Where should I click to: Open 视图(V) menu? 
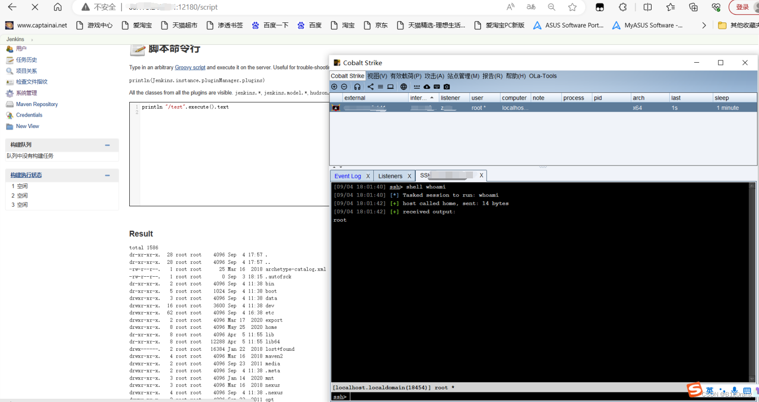point(377,76)
